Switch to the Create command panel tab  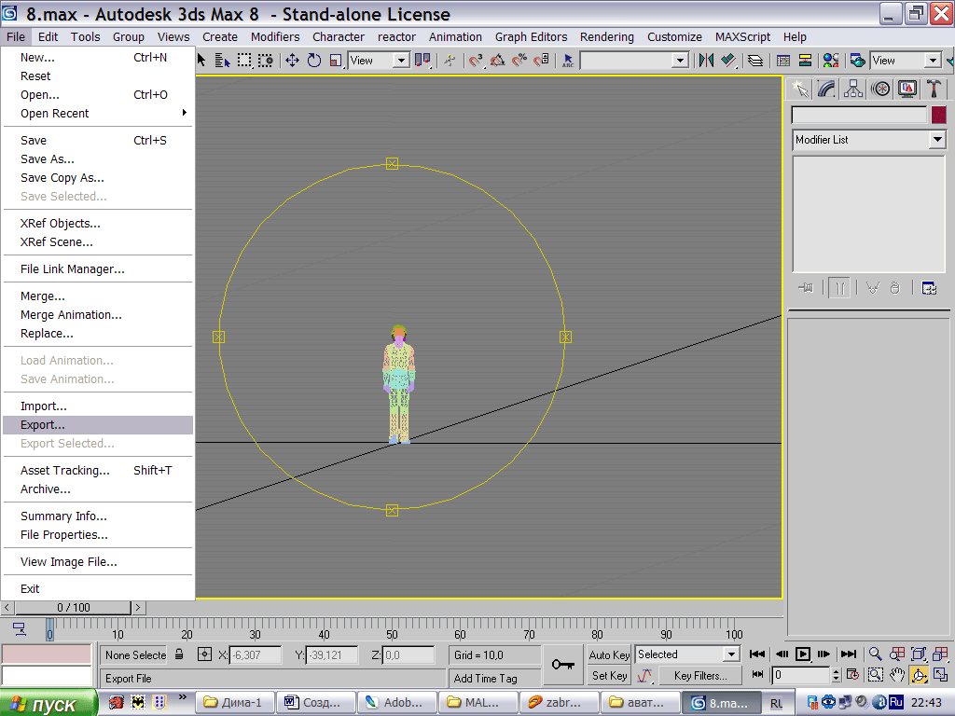click(x=799, y=89)
